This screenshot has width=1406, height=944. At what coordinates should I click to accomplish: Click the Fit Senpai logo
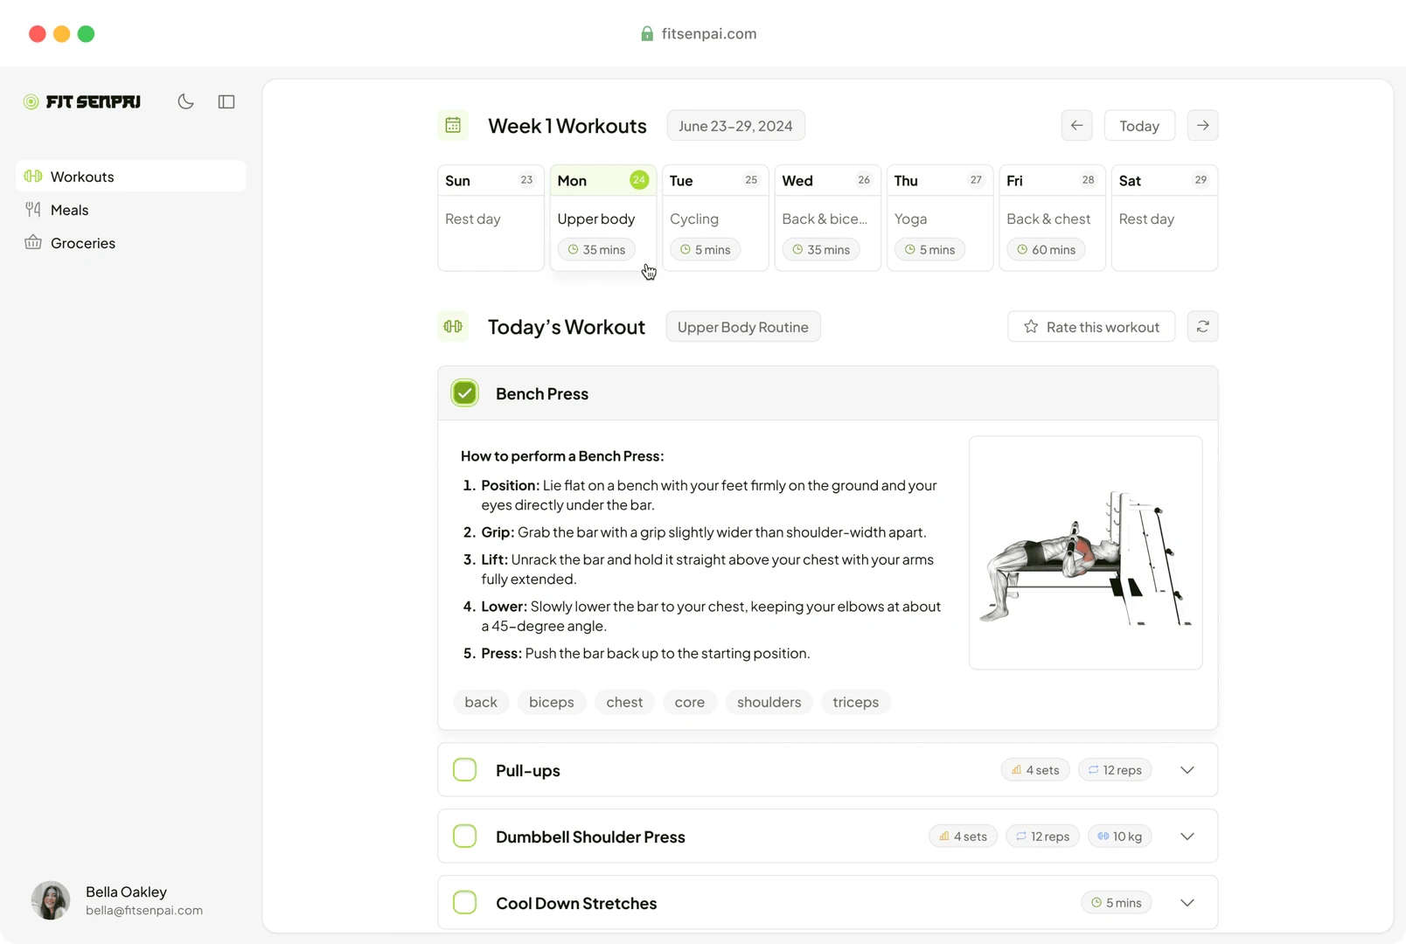82,101
